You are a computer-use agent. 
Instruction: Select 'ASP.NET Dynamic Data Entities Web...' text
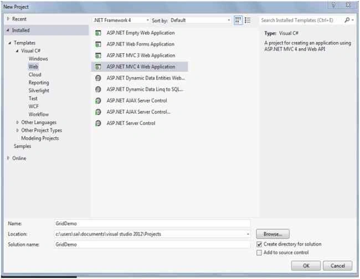click(146, 78)
